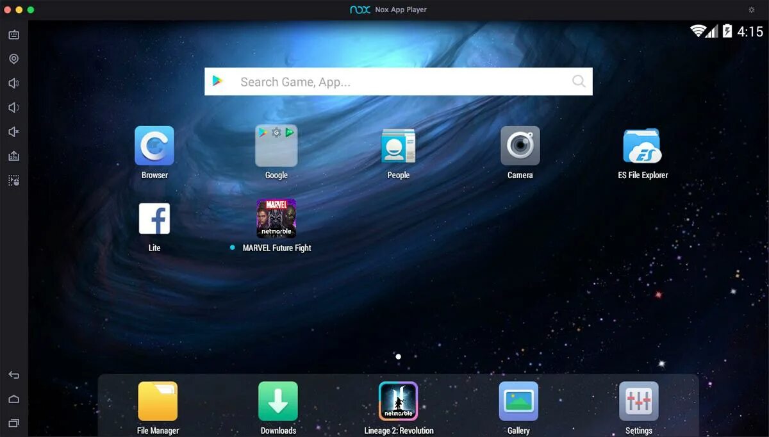Decrease volume in Nox sidebar

pyautogui.click(x=13, y=108)
